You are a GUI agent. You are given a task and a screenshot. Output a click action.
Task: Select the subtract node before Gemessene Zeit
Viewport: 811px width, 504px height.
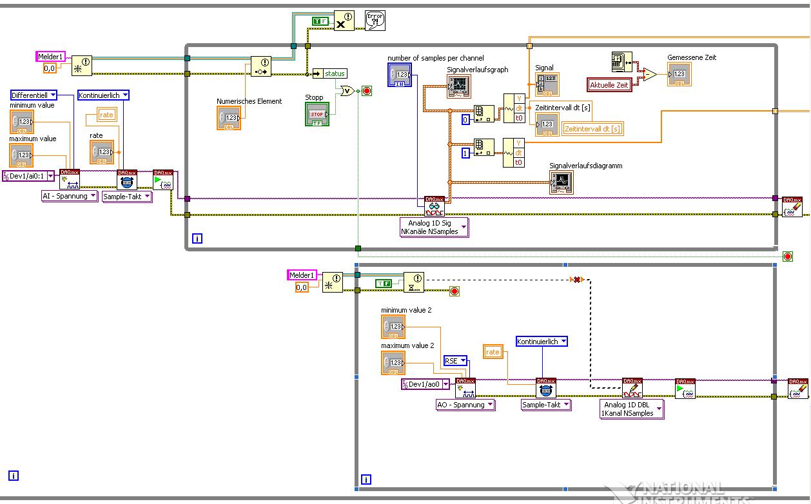pyautogui.click(x=650, y=75)
